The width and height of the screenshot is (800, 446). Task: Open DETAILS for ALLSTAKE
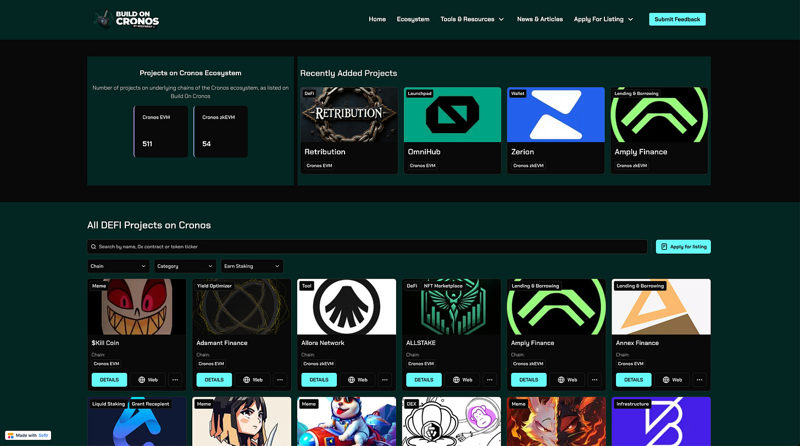click(x=424, y=380)
